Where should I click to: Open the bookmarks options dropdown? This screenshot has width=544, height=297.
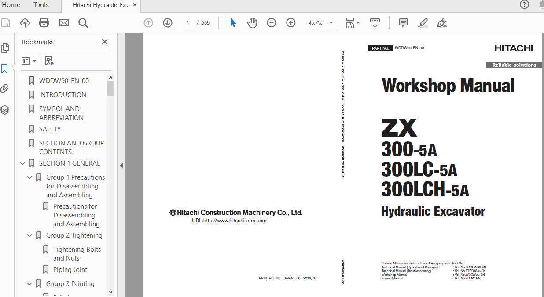coord(29,61)
